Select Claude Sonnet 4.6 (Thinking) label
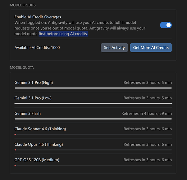 [40, 129]
